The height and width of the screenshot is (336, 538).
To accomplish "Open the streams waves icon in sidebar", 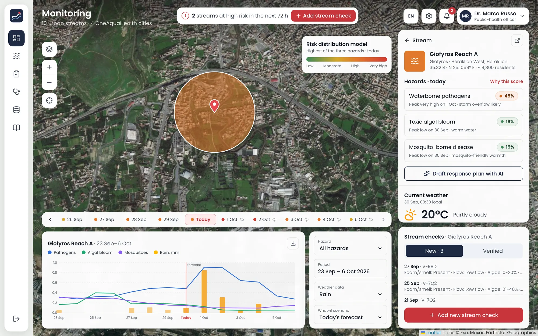I will pos(16,56).
